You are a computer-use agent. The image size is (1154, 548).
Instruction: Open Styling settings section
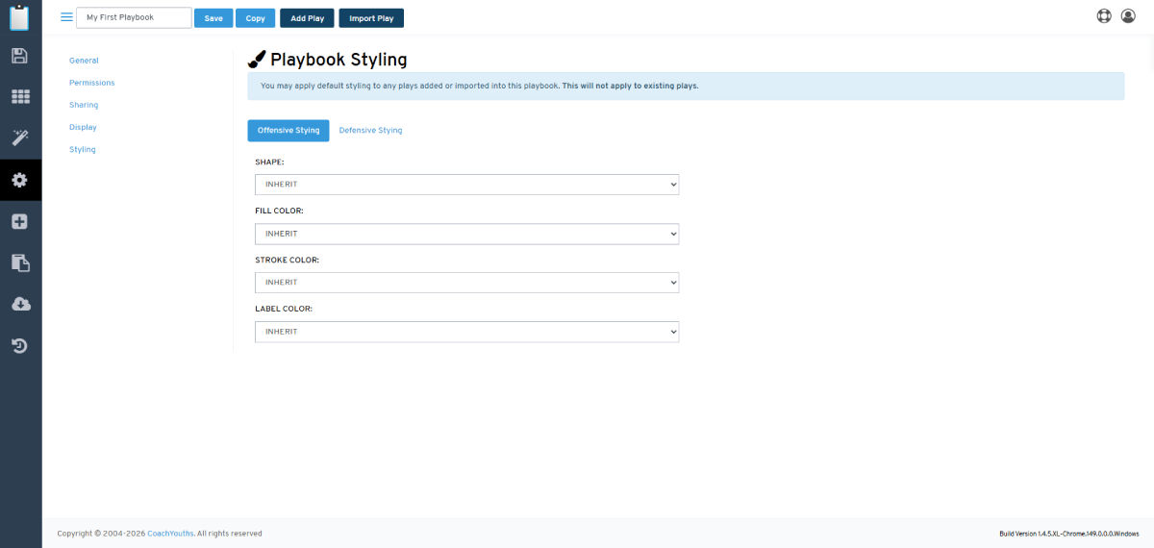pos(82,149)
